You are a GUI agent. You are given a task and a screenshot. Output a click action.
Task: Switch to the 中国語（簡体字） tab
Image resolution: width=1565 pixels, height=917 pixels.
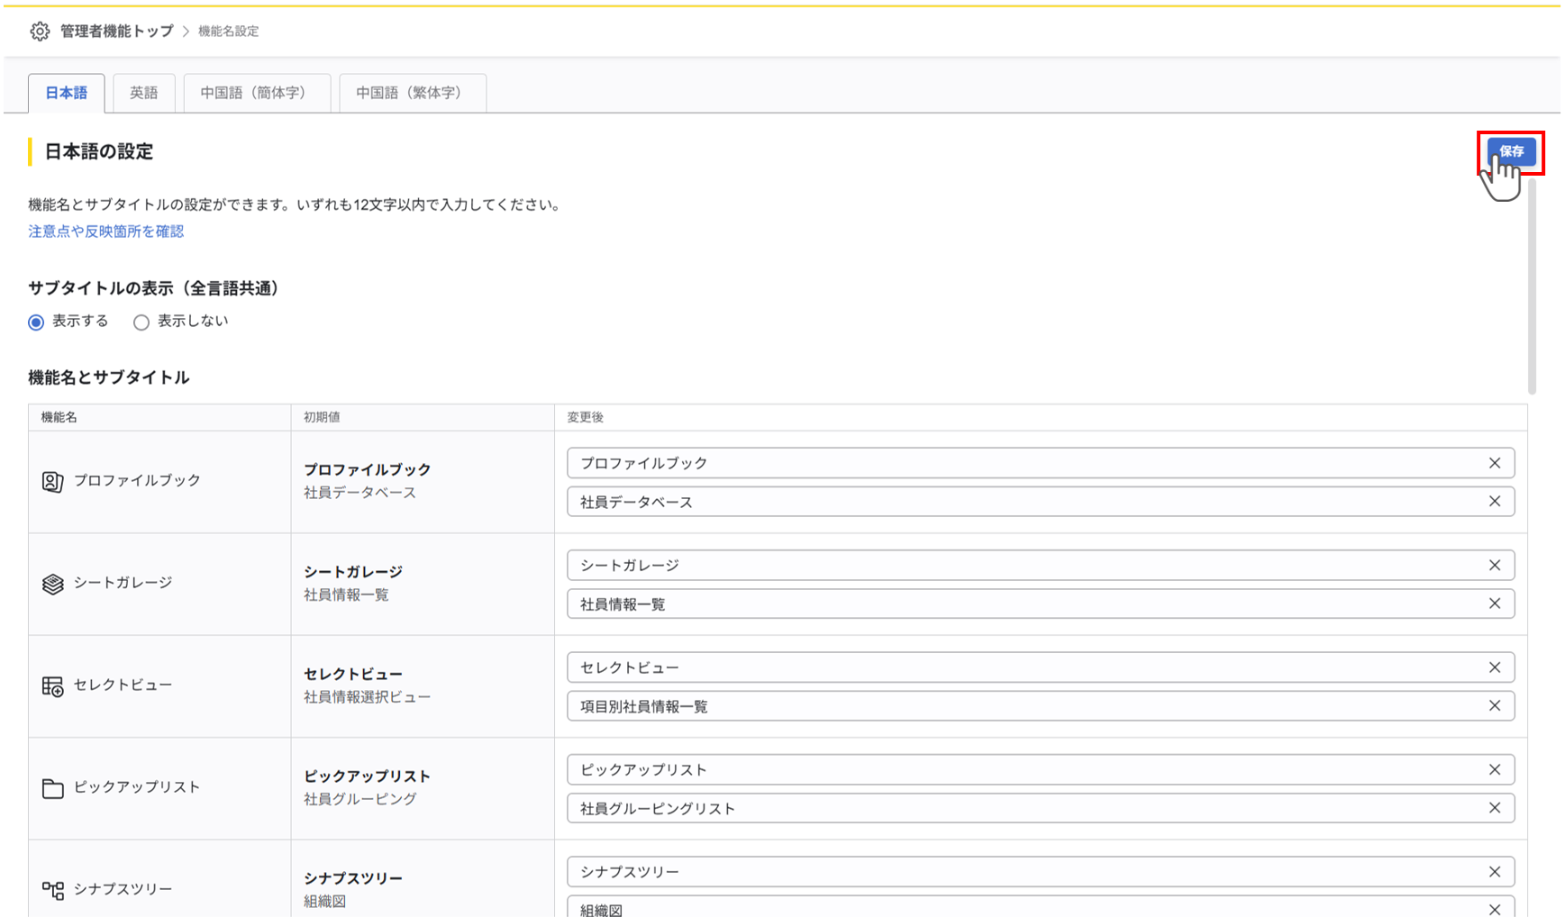[x=257, y=93]
